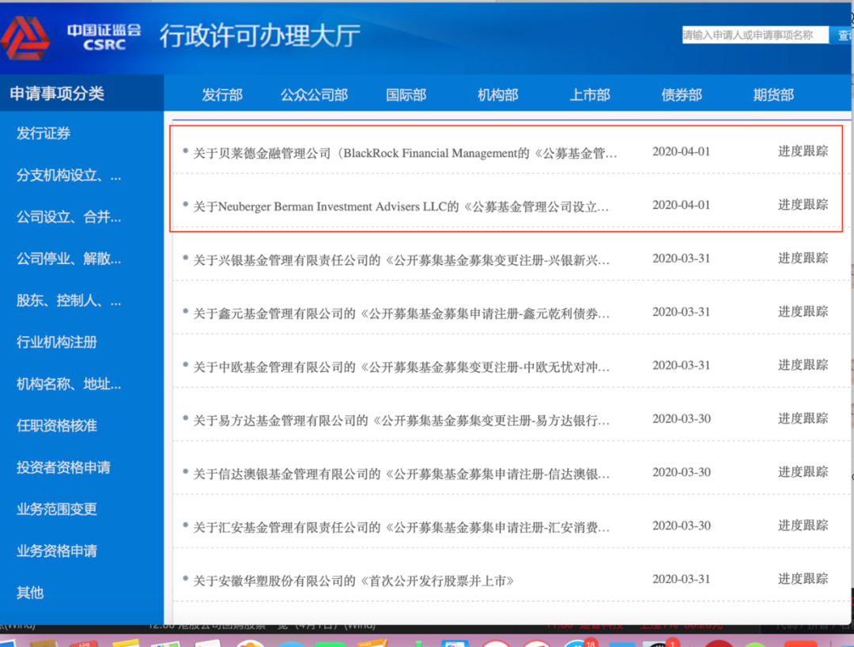Open the 中欧基金管理有限公司 entry
Viewport: 854px width, 647px height.
click(x=402, y=366)
